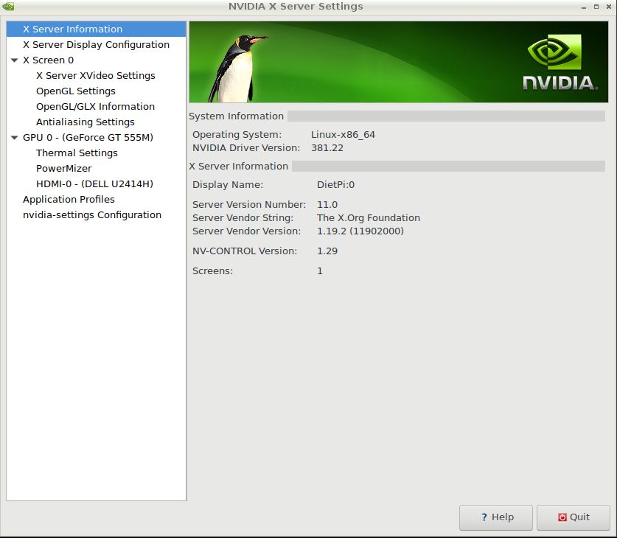Image resolution: width=617 pixels, height=538 pixels.
Task: Open nvidia-settings Configuration
Action: click(x=91, y=215)
